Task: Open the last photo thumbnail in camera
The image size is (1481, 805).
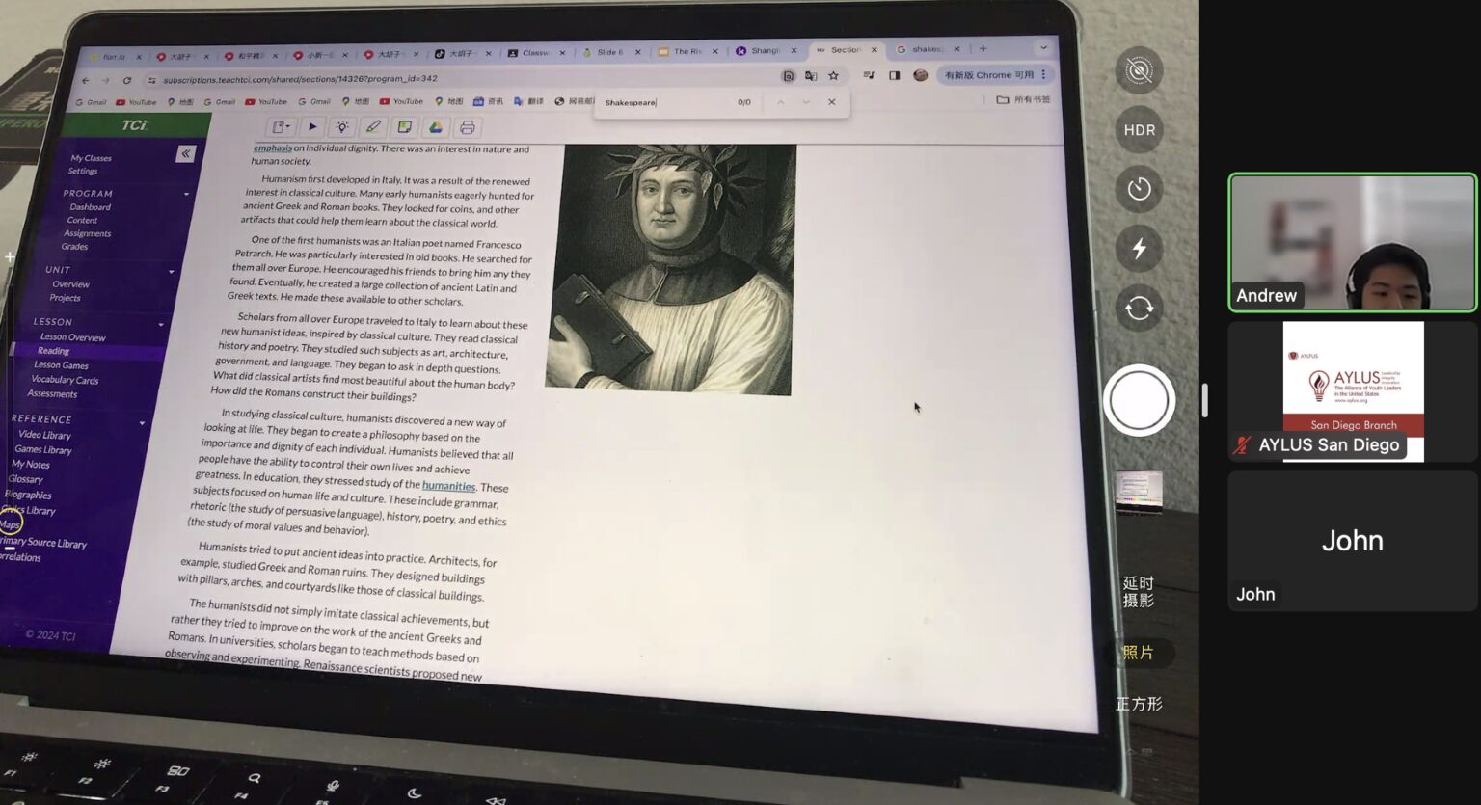Action: 1139,492
